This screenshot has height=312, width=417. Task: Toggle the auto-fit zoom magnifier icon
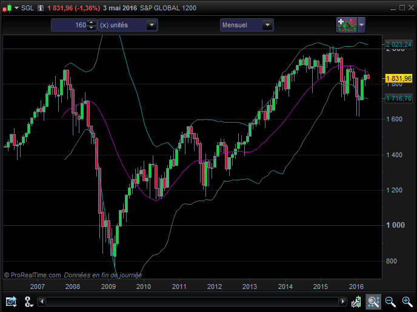pos(373,302)
